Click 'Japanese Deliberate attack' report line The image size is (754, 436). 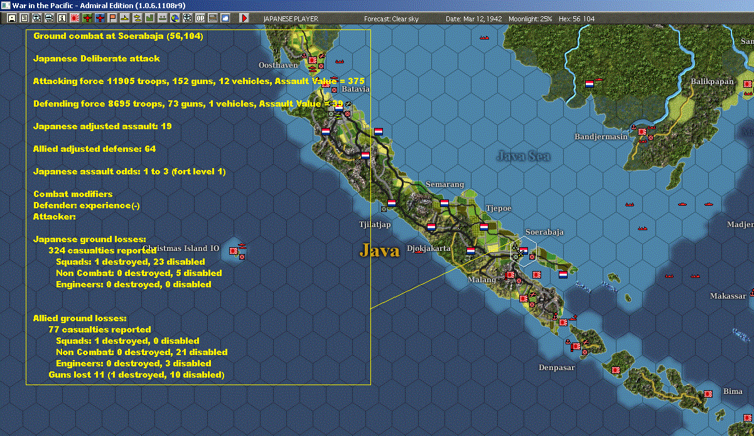coord(97,58)
